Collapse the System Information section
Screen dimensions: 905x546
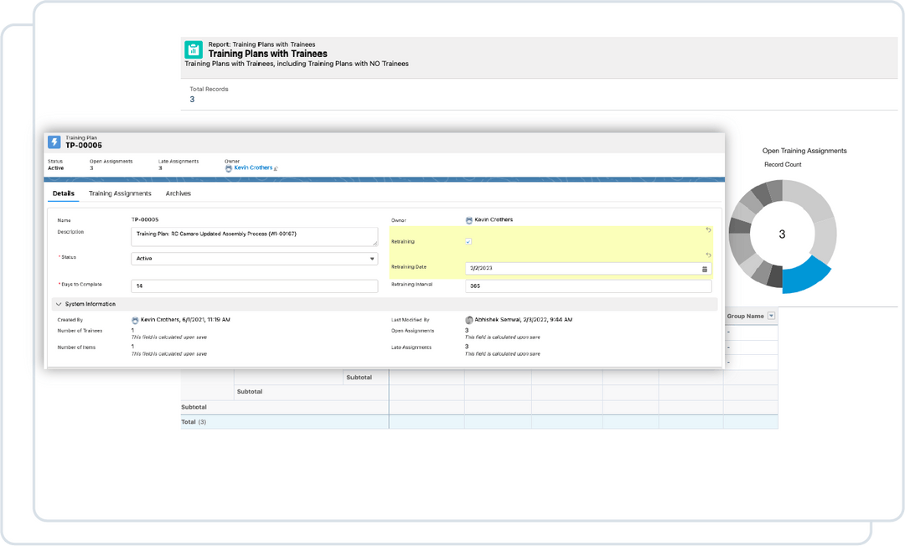(58, 303)
